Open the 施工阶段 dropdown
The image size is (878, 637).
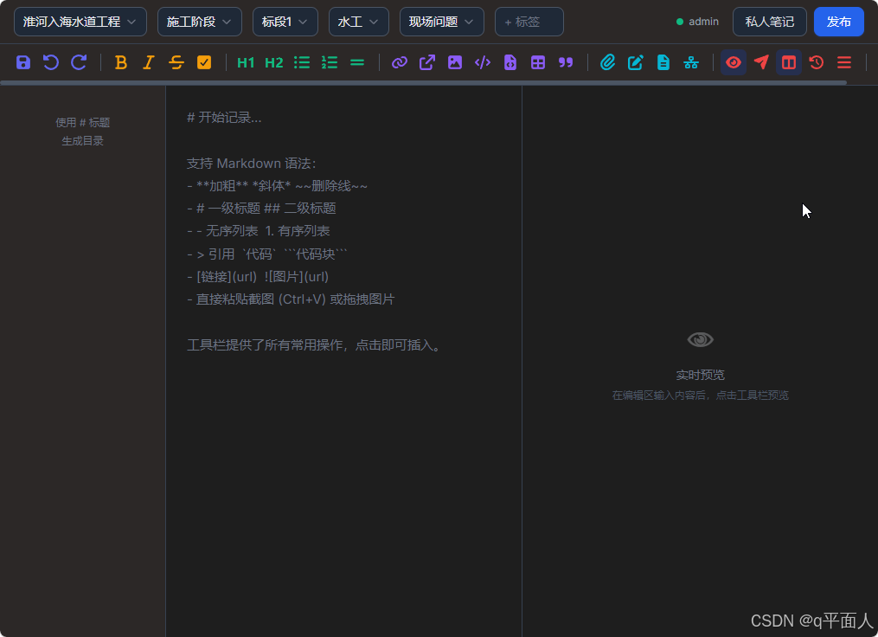point(199,22)
